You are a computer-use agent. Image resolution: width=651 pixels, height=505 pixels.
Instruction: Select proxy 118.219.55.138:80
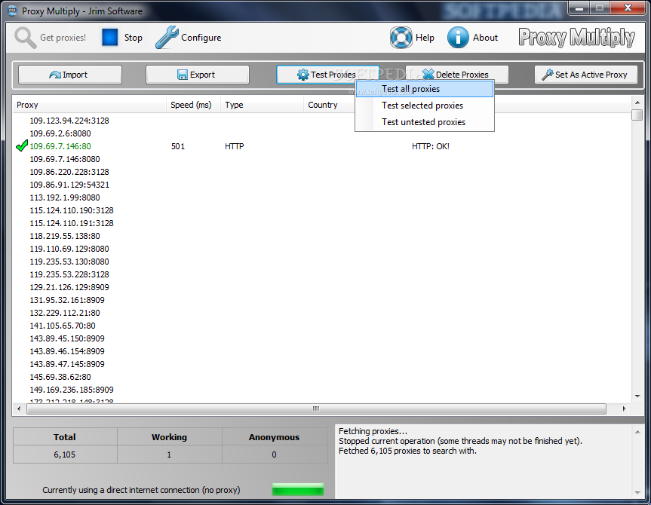[65, 236]
